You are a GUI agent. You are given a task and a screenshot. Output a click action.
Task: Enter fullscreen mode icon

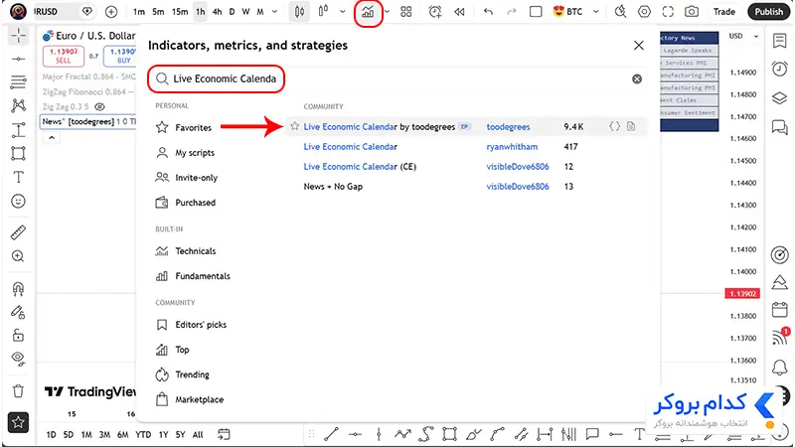pyautogui.click(x=668, y=12)
